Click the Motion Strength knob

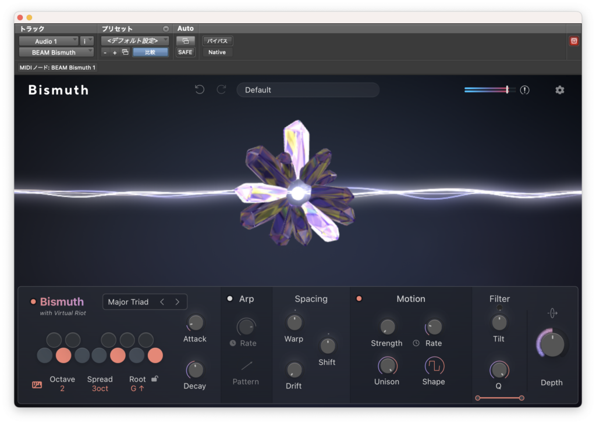[x=387, y=326]
